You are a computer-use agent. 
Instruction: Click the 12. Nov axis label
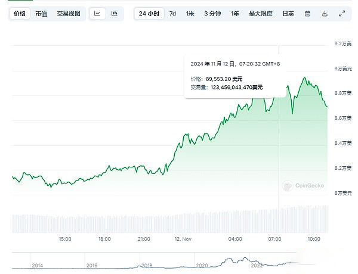[x=183, y=239]
